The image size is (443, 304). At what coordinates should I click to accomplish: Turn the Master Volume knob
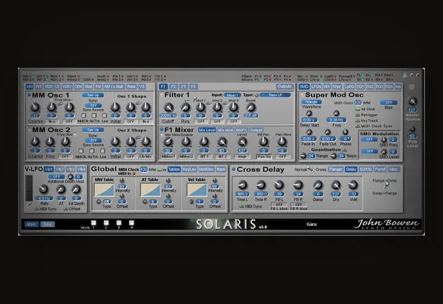[x=413, y=101]
